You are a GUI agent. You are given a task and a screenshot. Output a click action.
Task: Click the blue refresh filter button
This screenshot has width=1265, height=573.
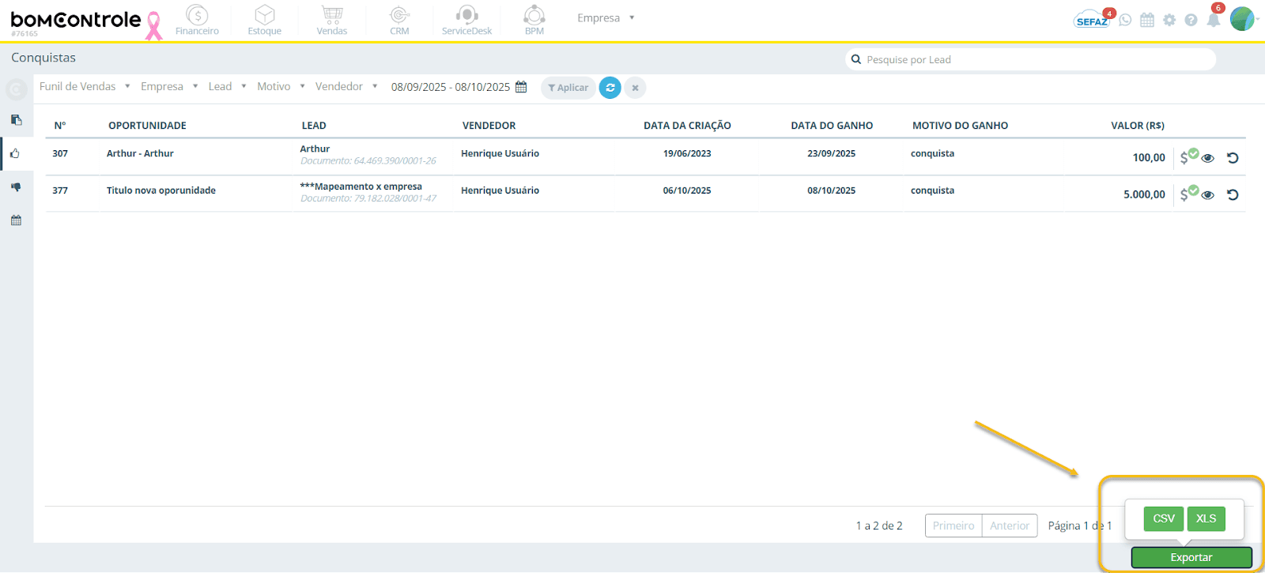coord(610,88)
